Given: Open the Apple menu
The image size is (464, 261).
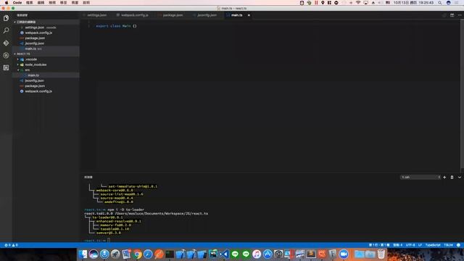Looking at the screenshot, I should click(7, 3).
